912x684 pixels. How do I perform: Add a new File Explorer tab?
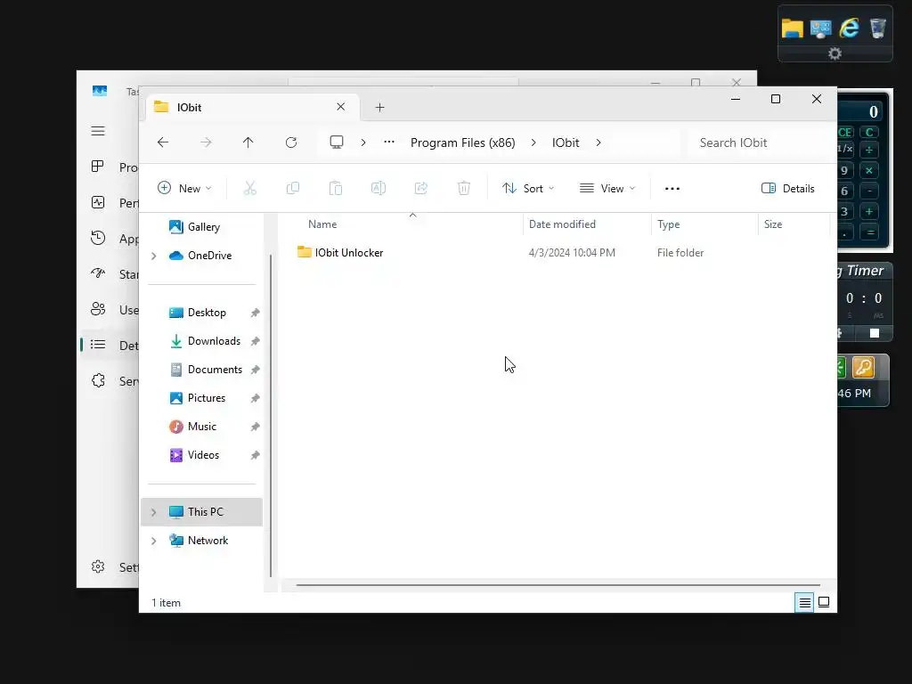(379, 108)
